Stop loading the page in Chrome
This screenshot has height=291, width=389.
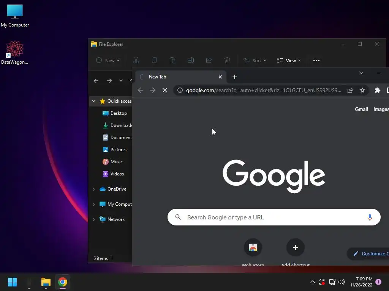click(x=165, y=90)
